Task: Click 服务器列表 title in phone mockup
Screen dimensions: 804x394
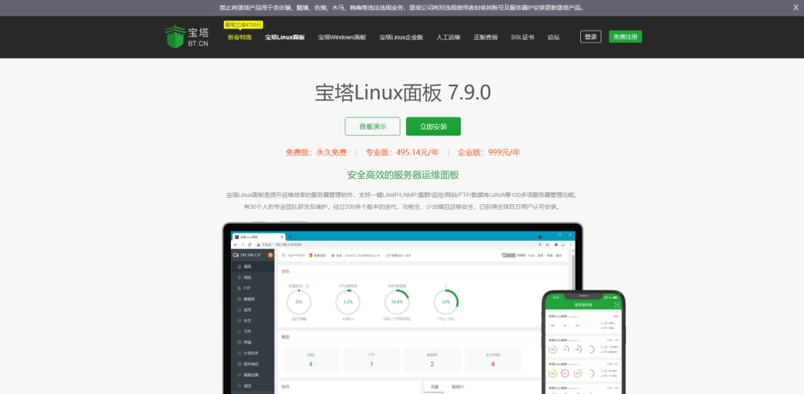Action: tap(583, 304)
